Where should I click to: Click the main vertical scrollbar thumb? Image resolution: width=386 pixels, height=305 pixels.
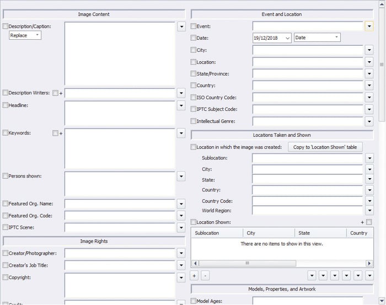click(x=382, y=65)
